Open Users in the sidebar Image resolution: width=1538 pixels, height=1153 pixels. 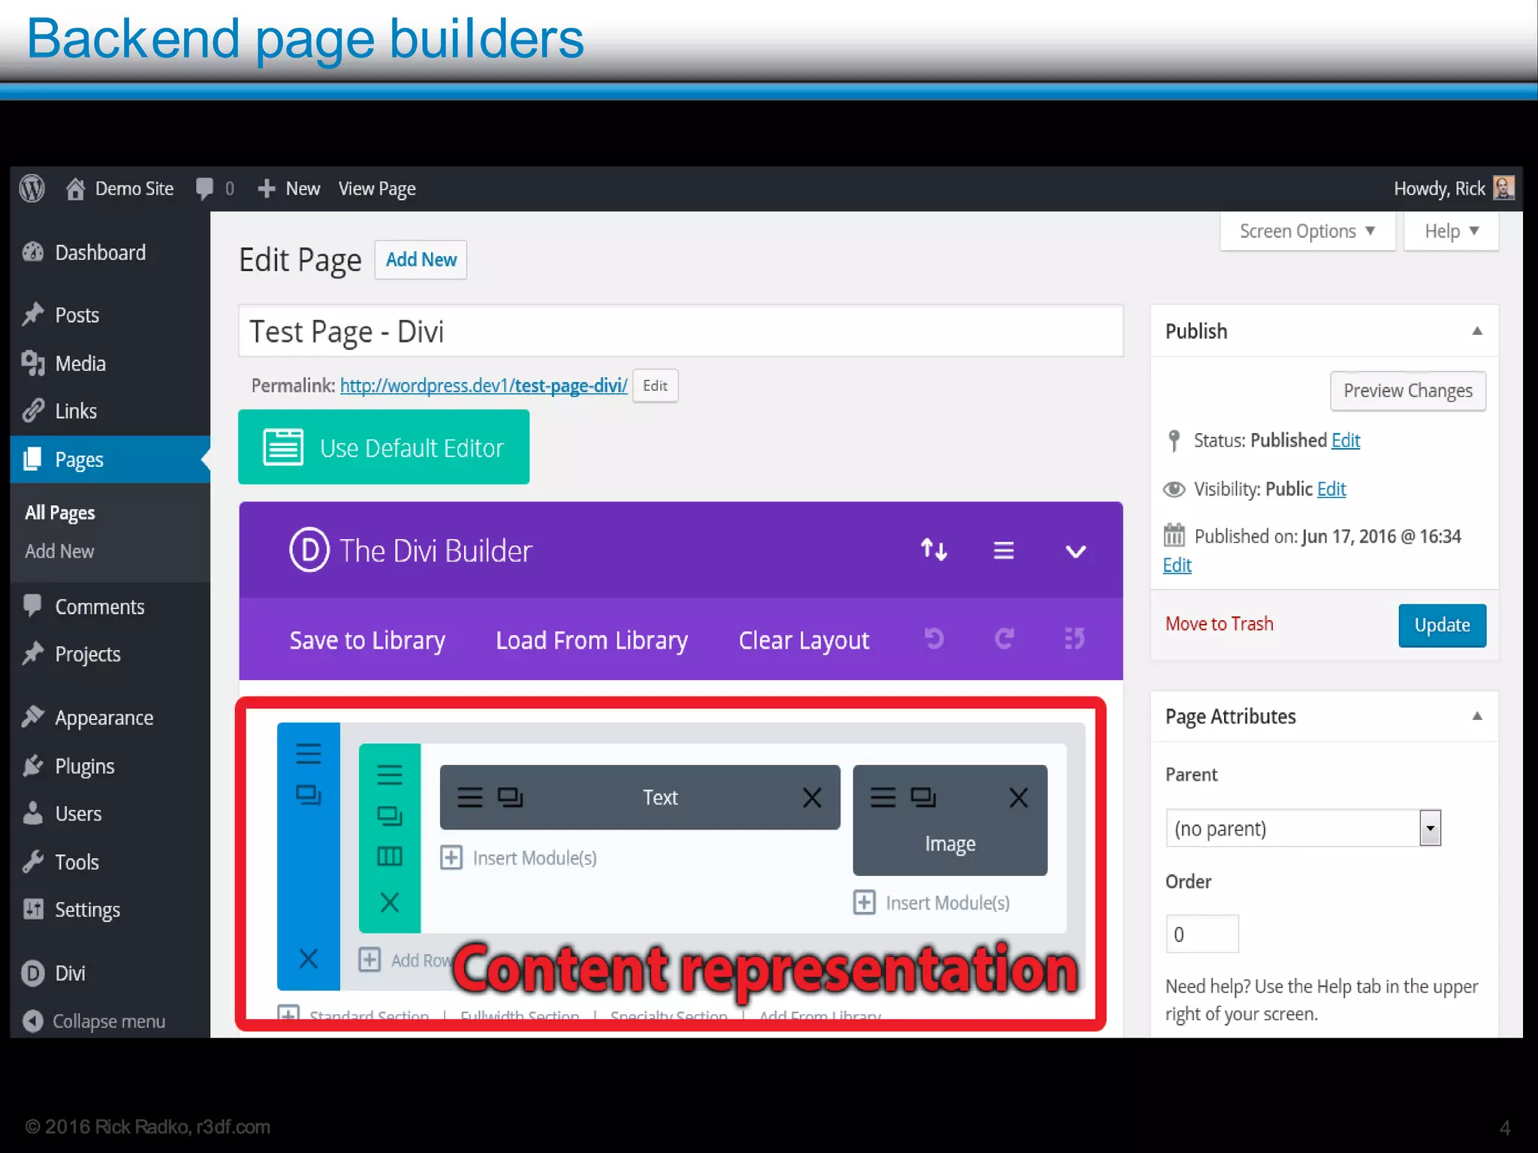click(x=78, y=814)
